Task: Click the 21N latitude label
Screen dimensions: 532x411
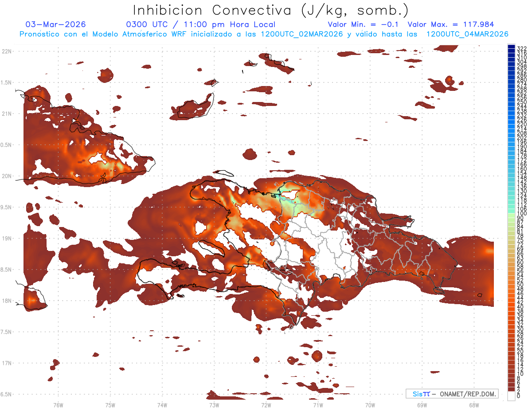Action: [x=7, y=114]
